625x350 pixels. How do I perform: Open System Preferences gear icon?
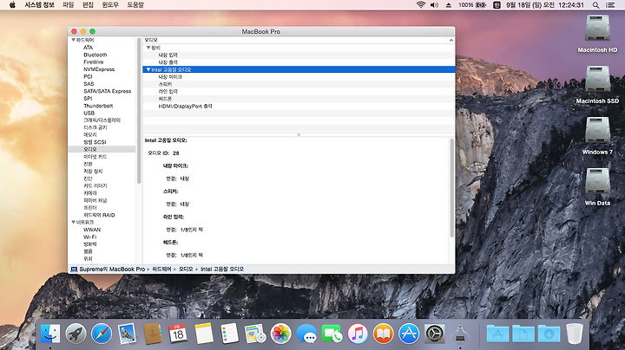pyautogui.click(x=435, y=334)
